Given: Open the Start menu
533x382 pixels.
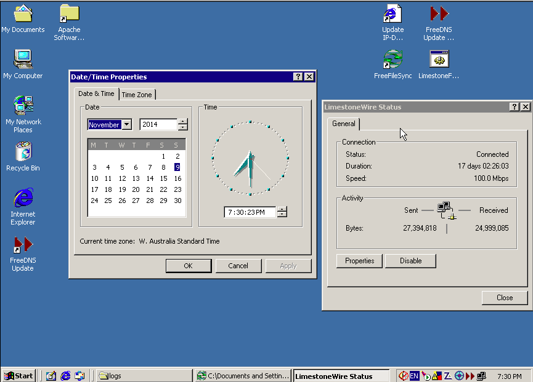Looking at the screenshot, I should tap(18, 376).
